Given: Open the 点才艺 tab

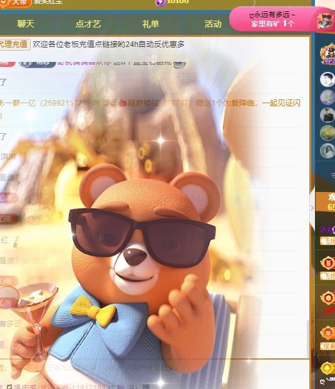Looking at the screenshot, I should pos(88,24).
